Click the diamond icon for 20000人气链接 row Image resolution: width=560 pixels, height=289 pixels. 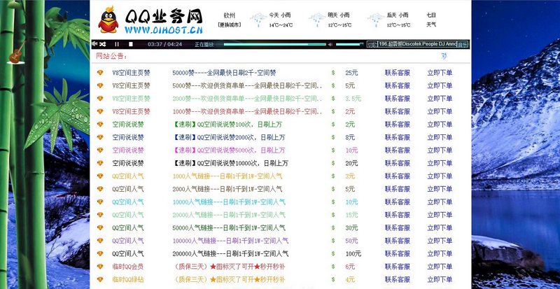[x=100, y=215]
